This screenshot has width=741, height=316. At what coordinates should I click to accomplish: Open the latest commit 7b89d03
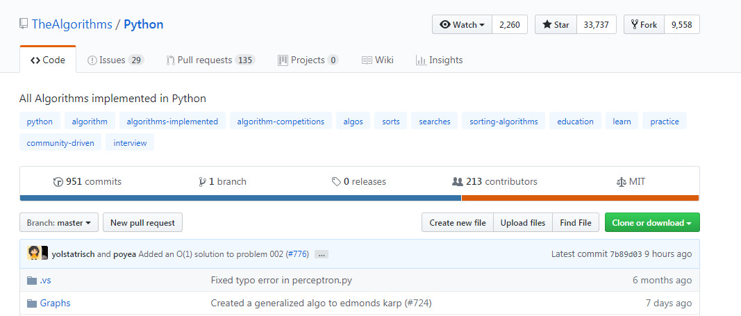(625, 254)
